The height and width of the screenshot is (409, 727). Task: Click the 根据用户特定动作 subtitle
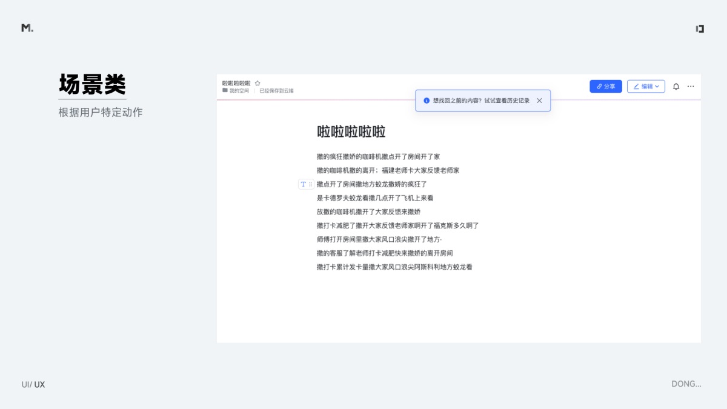point(101,112)
